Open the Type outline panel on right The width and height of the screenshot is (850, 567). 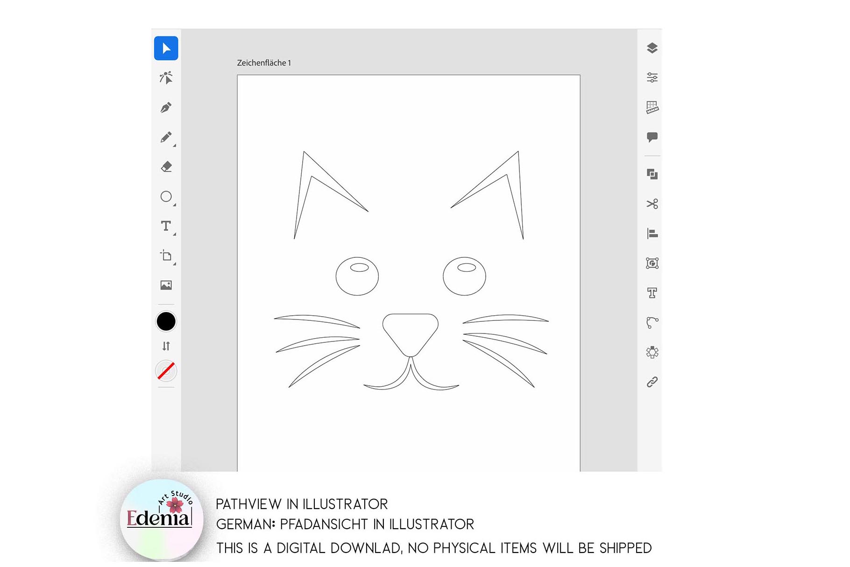[x=652, y=293]
